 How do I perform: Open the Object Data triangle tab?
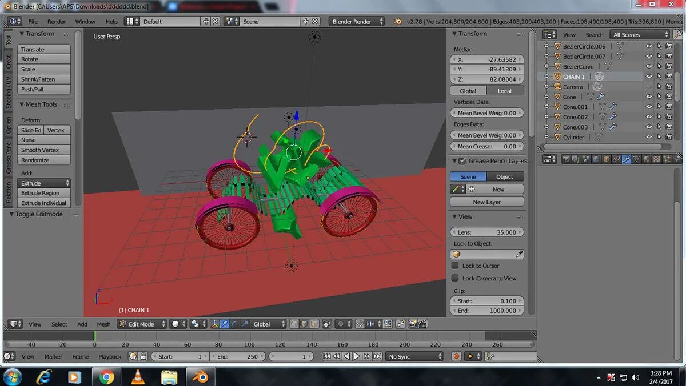click(x=636, y=159)
